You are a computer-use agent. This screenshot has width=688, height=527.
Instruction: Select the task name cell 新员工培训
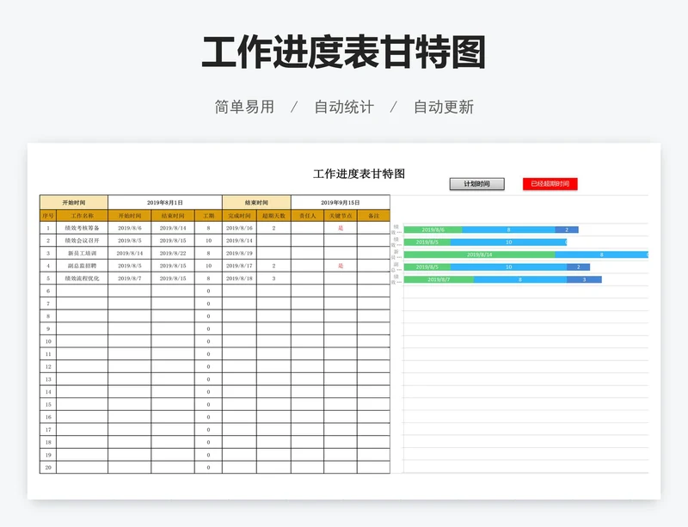click(82, 254)
